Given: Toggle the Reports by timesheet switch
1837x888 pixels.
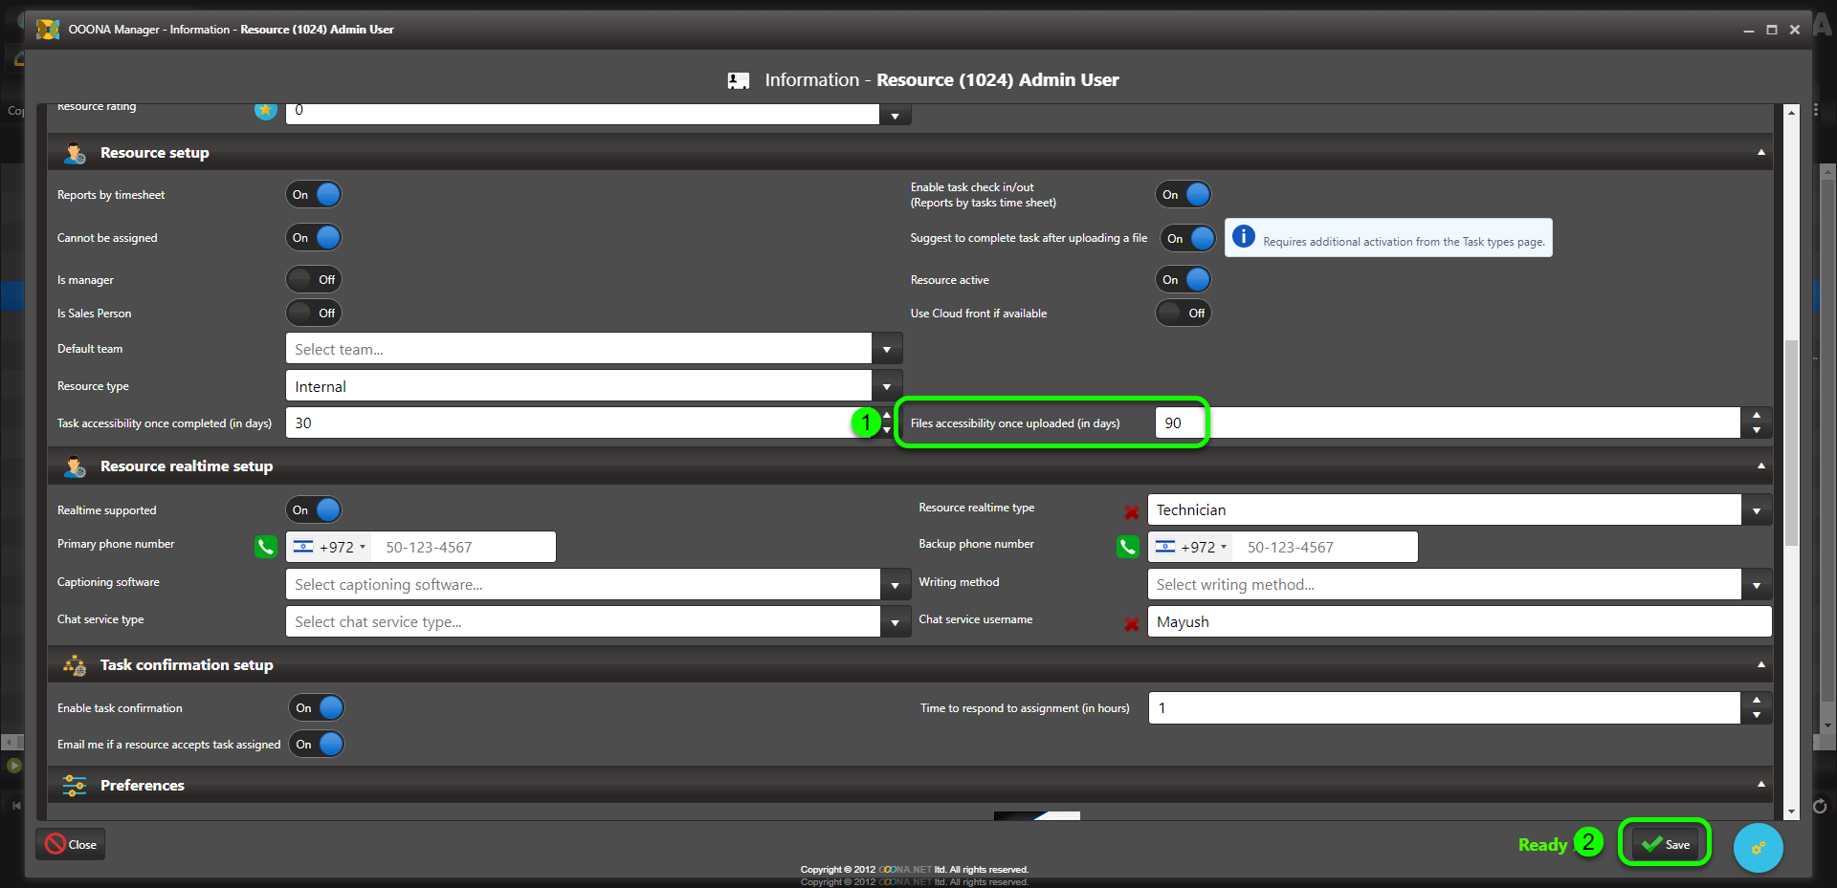Looking at the screenshot, I should point(314,195).
